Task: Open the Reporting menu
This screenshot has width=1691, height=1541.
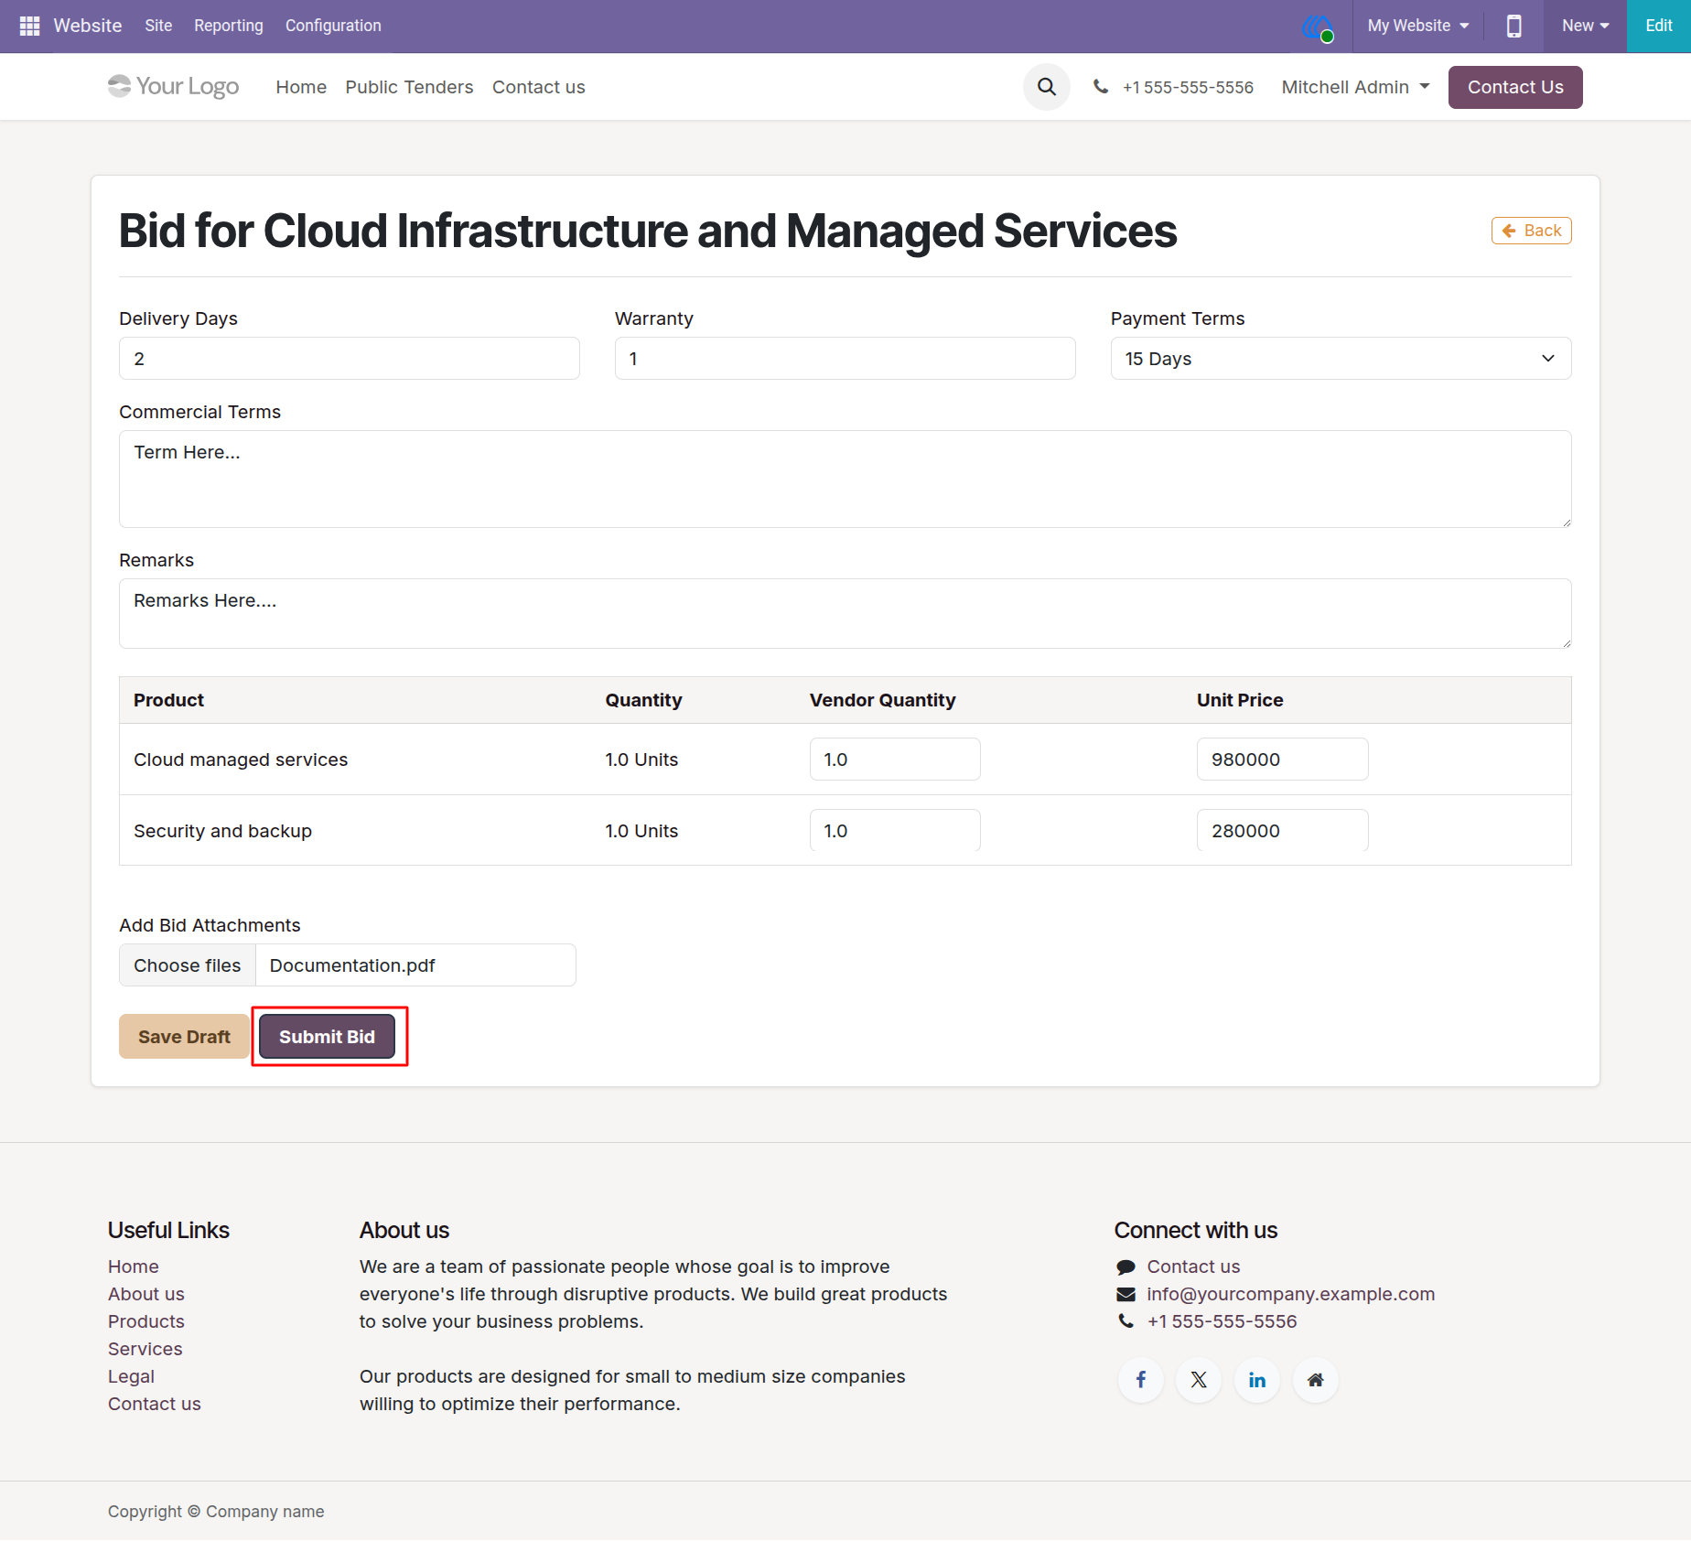Action: pos(229,26)
